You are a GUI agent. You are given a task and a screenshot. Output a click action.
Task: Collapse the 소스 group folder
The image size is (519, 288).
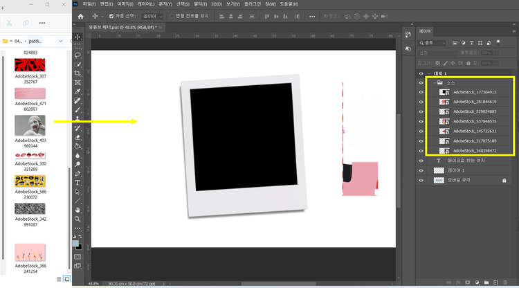(435, 83)
